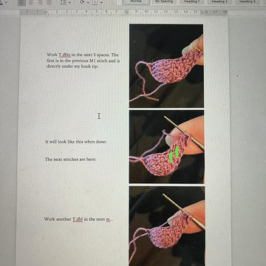Select the bottom crochet photo with hook
The height and width of the screenshot is (266, 266).
(x=167, y=226)
